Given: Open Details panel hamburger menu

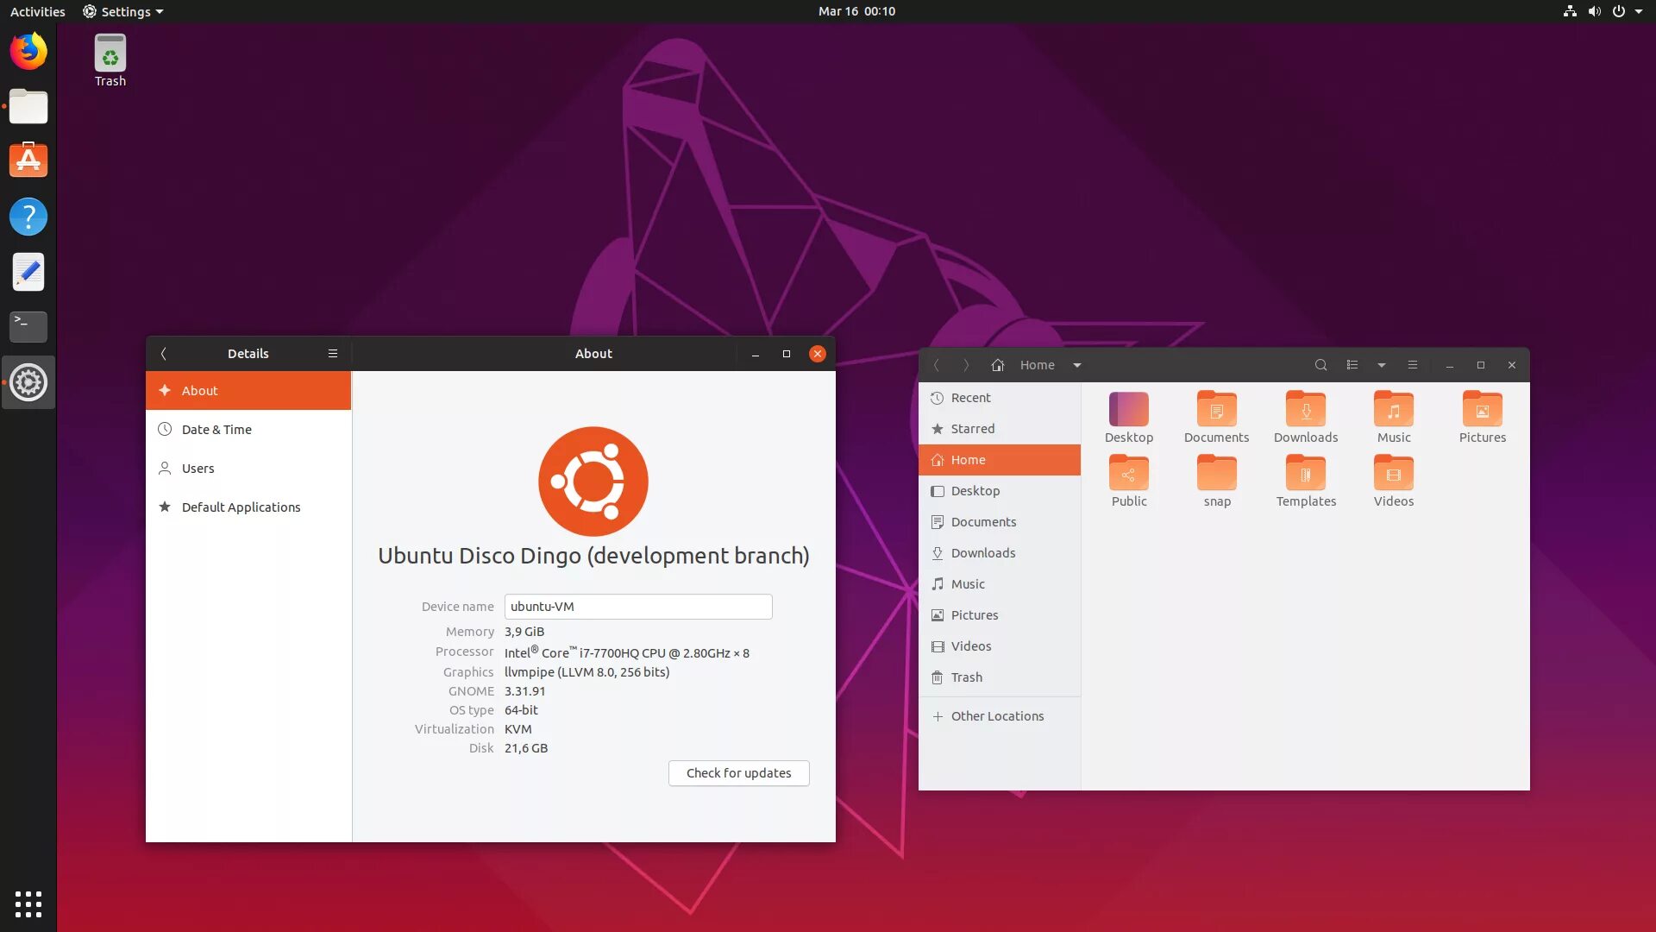Looking at the screenshot, I should [333, 354].
